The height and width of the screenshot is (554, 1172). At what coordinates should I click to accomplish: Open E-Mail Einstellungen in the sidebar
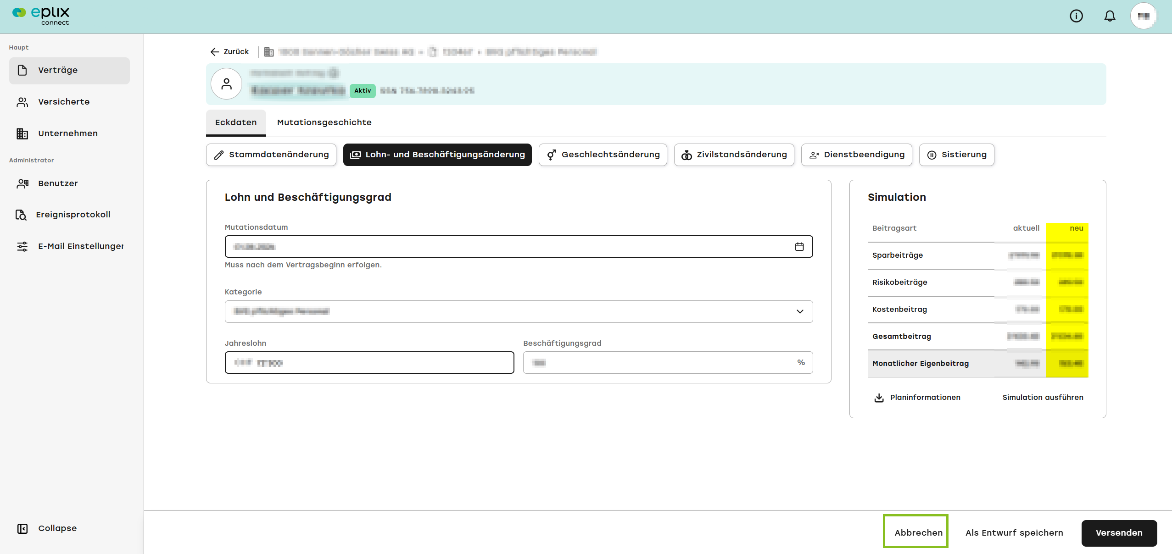69,246
